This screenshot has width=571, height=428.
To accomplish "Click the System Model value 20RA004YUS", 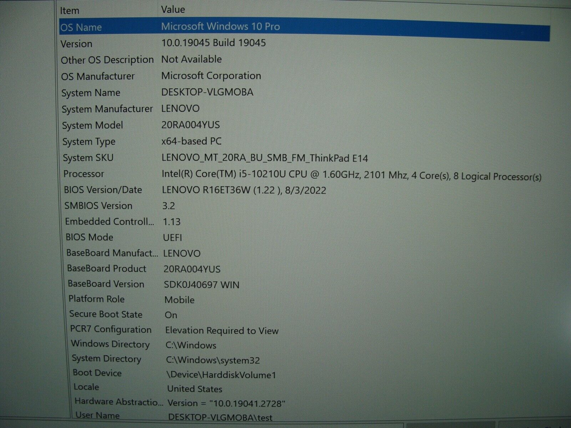I will [x=191, y=125].
